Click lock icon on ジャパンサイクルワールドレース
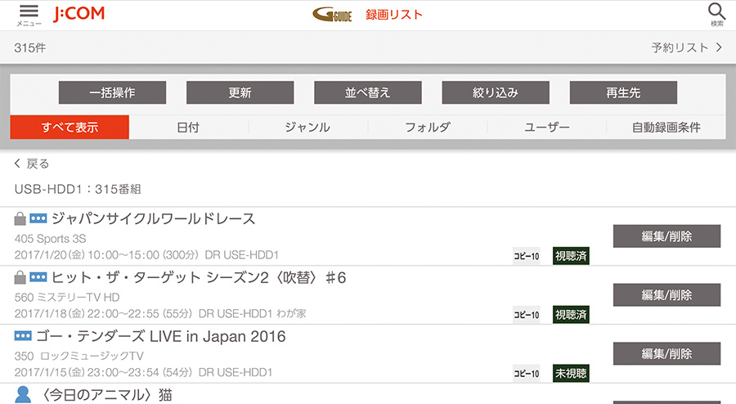The height and width of the screenshot is (404, 736). (20, 218)
